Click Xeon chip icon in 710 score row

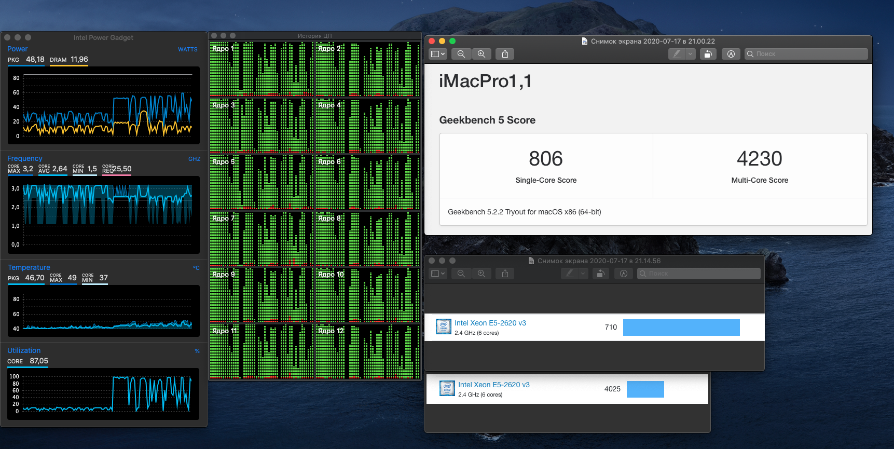[444, 326]
